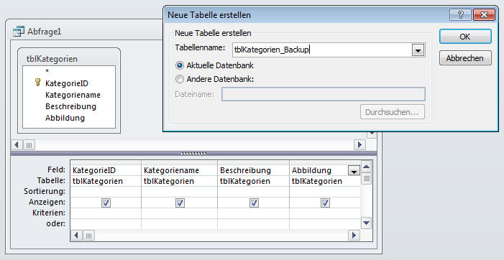Click the table pane's scroll left arrow

point(17,145)
